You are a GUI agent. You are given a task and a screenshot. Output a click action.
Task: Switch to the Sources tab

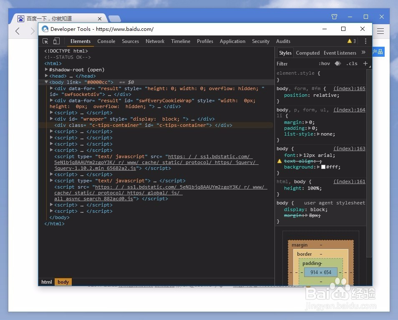tap(130, 41)
